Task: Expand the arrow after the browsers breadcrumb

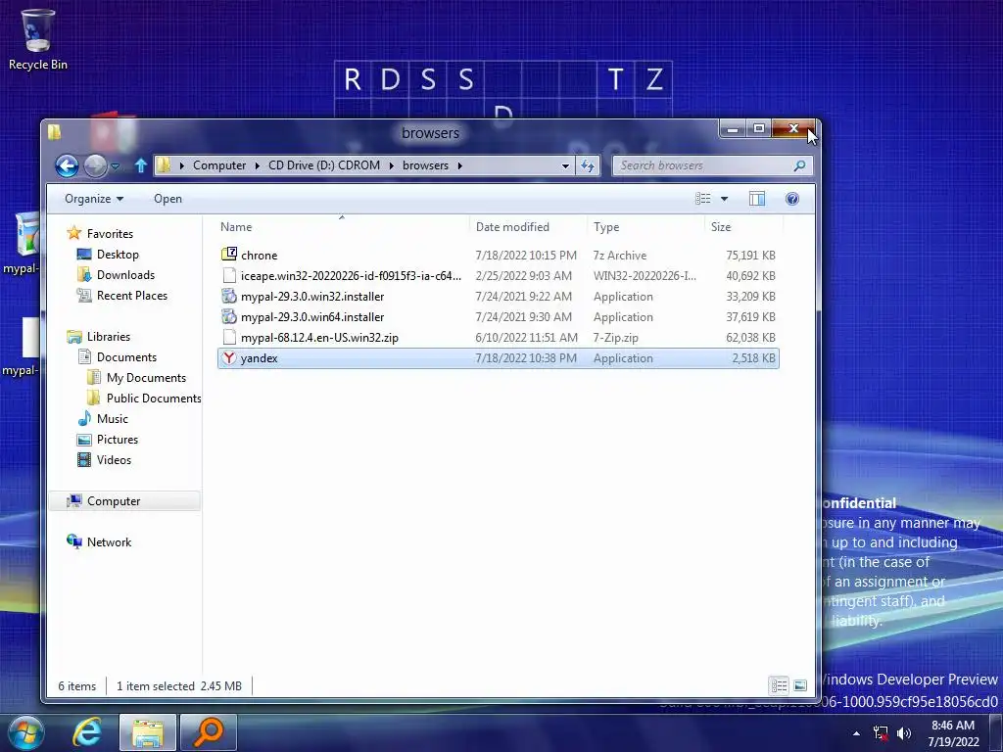Action: pos(460,165)
